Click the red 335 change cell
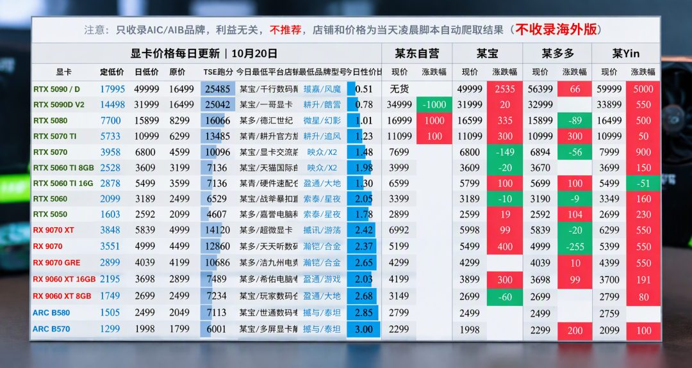Image resolution: width=692 pixels, height=368 pixels. [x=505, y=121]
